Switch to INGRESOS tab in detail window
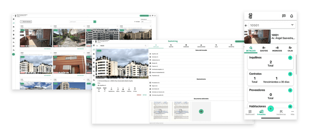Viewport: 318px width, 137px height. coord(186,46)
